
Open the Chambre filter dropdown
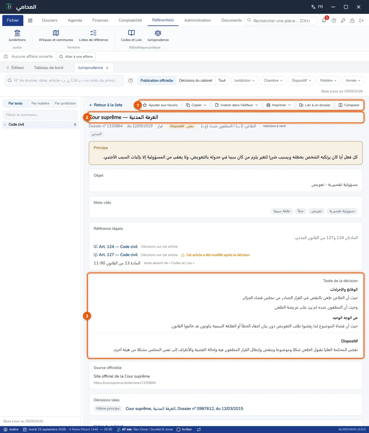point(273,80)
